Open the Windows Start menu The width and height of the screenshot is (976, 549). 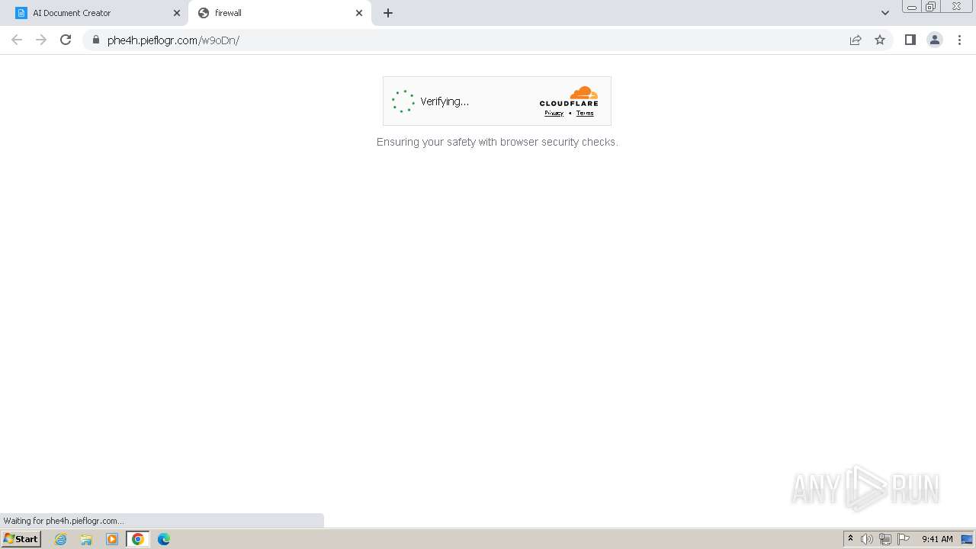point(21,539)
